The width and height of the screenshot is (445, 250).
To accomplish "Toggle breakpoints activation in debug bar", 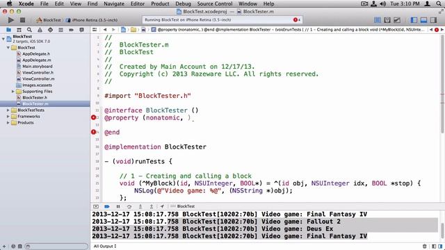I will coord(107,206).
